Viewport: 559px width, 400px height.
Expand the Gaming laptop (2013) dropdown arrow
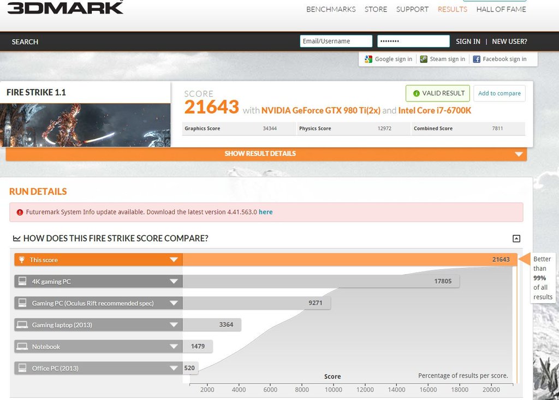174,325
